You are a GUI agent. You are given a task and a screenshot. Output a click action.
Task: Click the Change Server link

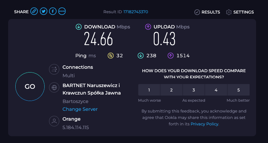point(80,109)
